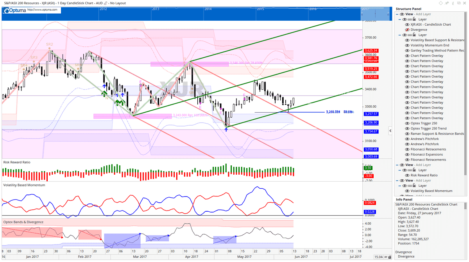The width and height of the screenshot is (469, 262).
Task: Click the sidebar collapse arrow beside the chart
Action: 390,131
